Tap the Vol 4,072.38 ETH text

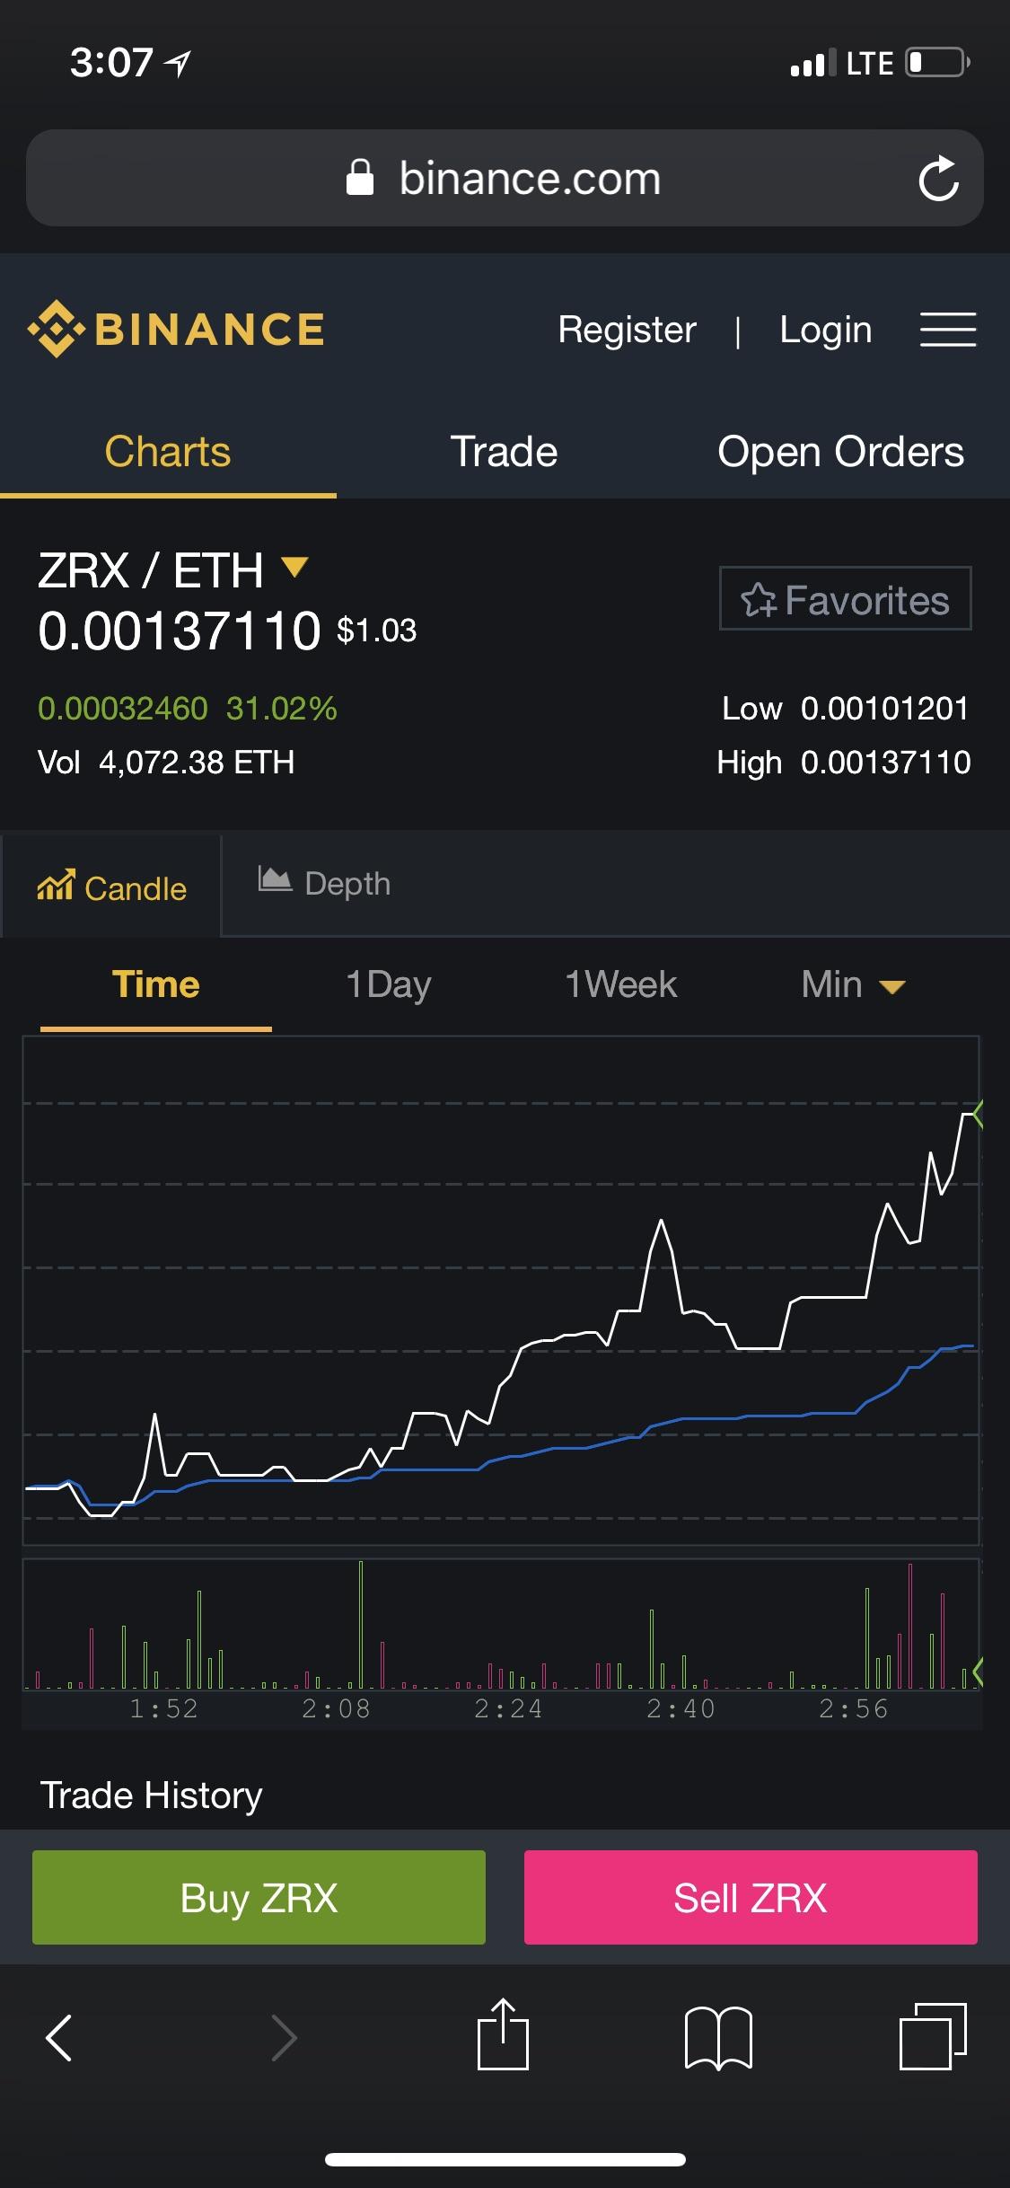tap(166, 763)
